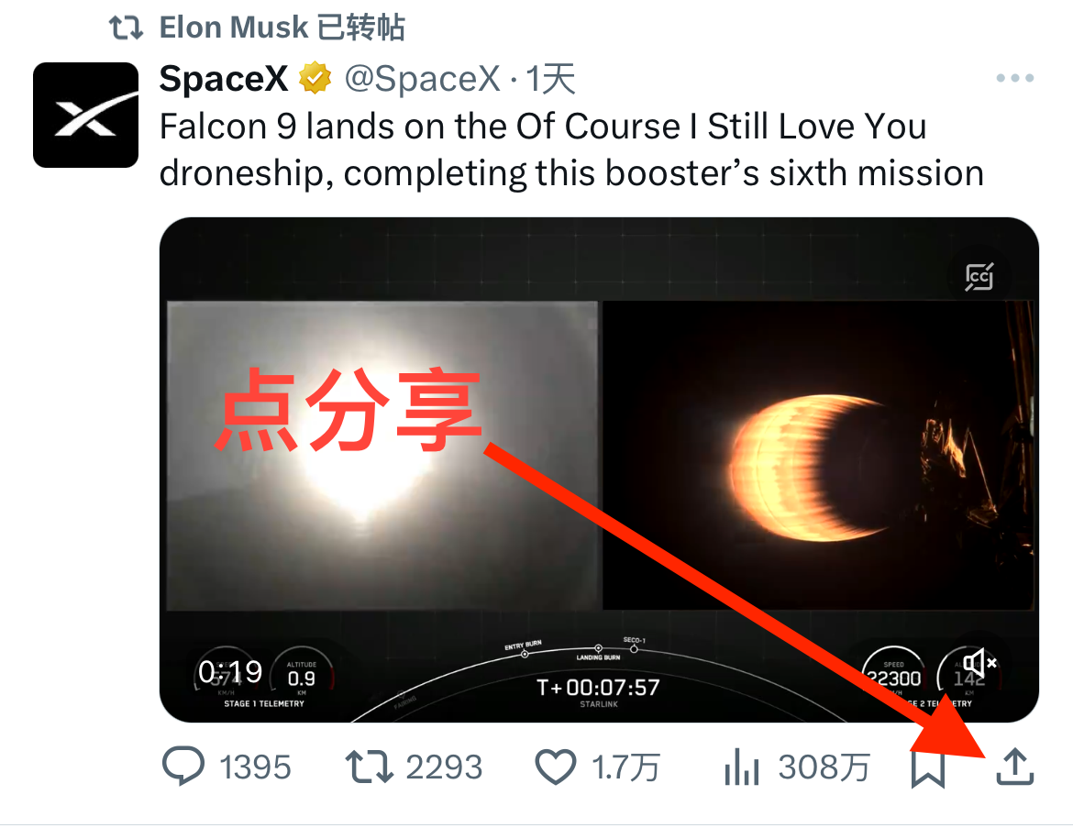Open the @SpaceX handle link

[x=422, y=80]
